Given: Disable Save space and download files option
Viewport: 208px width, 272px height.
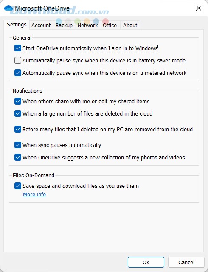Looking at the screenshot, I should 18,186.
